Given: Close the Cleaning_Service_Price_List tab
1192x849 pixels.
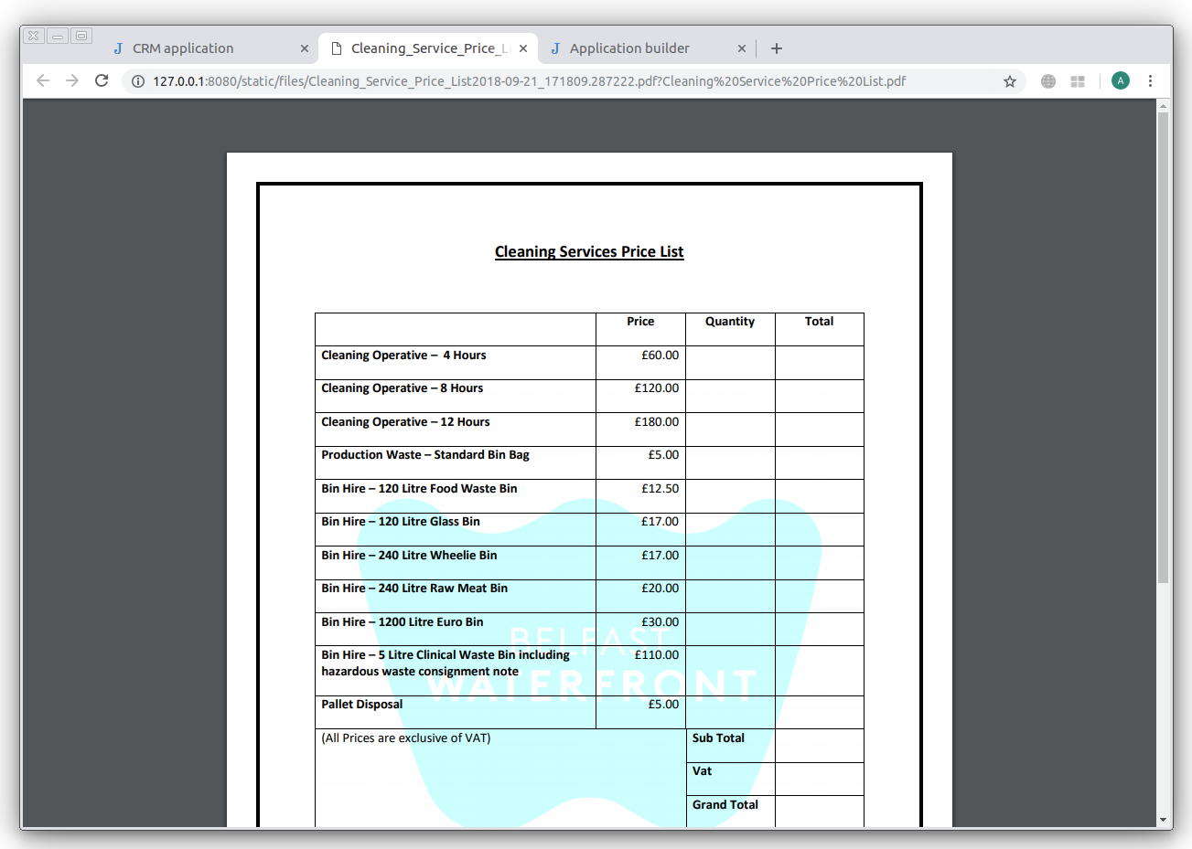Looking at the screenshot, I should coord(523,48).
